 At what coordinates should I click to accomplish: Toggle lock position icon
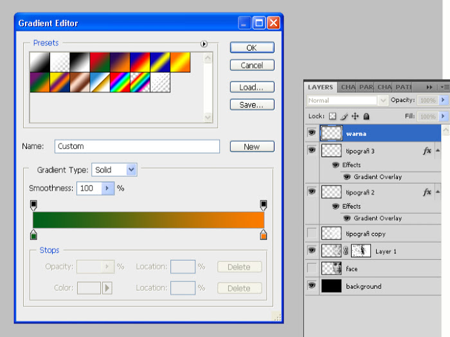click(x=355, y=116)
